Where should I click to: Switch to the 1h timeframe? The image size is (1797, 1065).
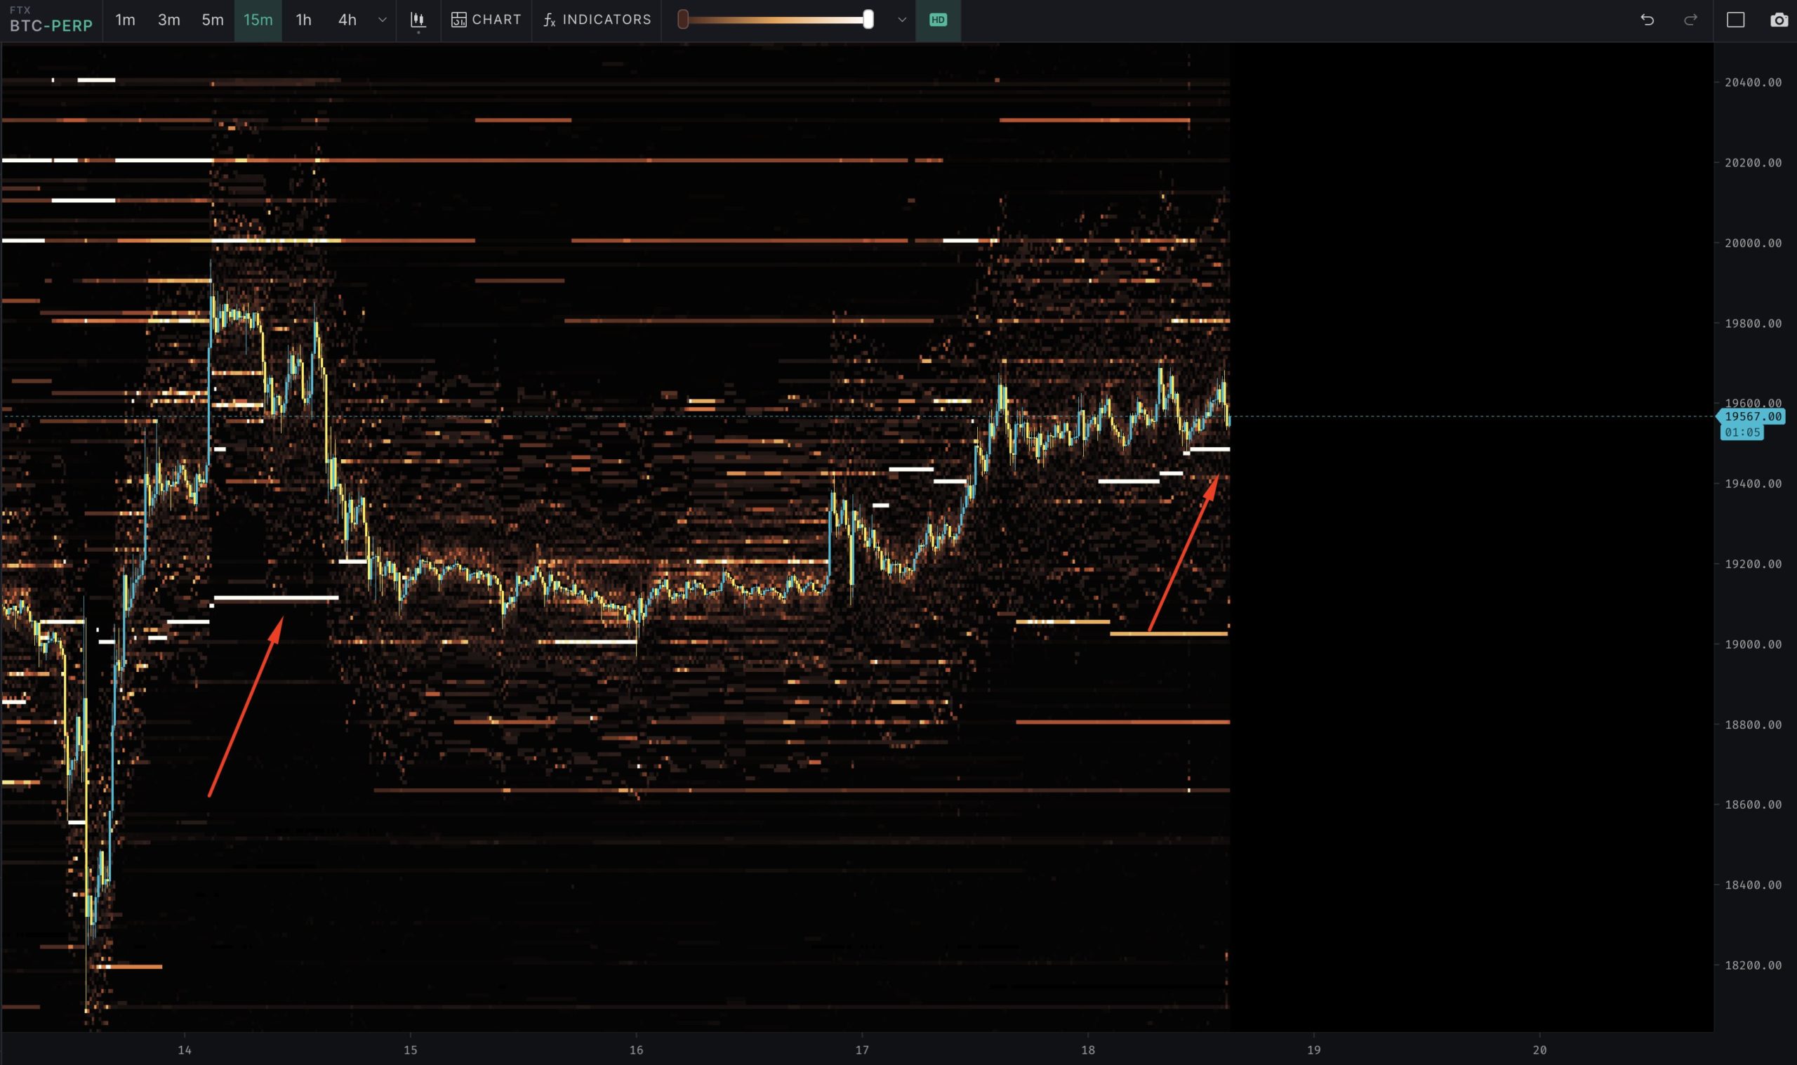[x=303, y=20]
